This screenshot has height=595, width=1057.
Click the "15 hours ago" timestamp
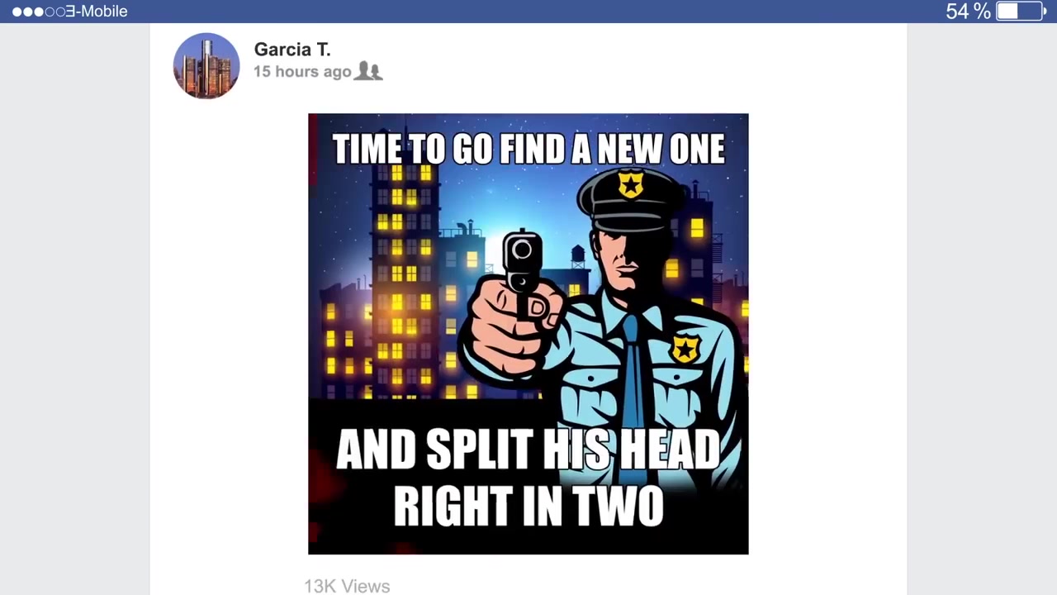(x=302, y=72)
